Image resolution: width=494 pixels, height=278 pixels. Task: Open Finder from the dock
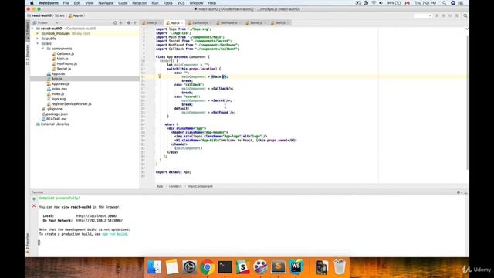pos(154,267)
